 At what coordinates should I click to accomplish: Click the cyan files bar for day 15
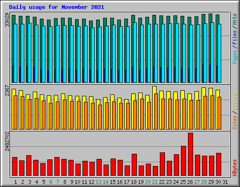tap(114, 54)
